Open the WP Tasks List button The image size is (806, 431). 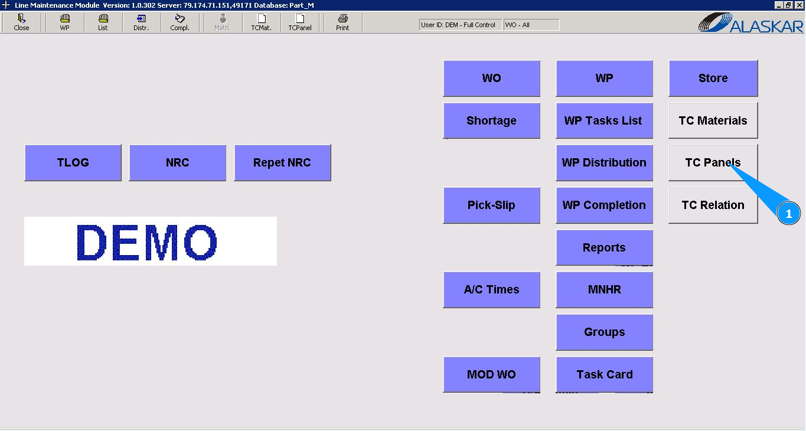[604, 120]
